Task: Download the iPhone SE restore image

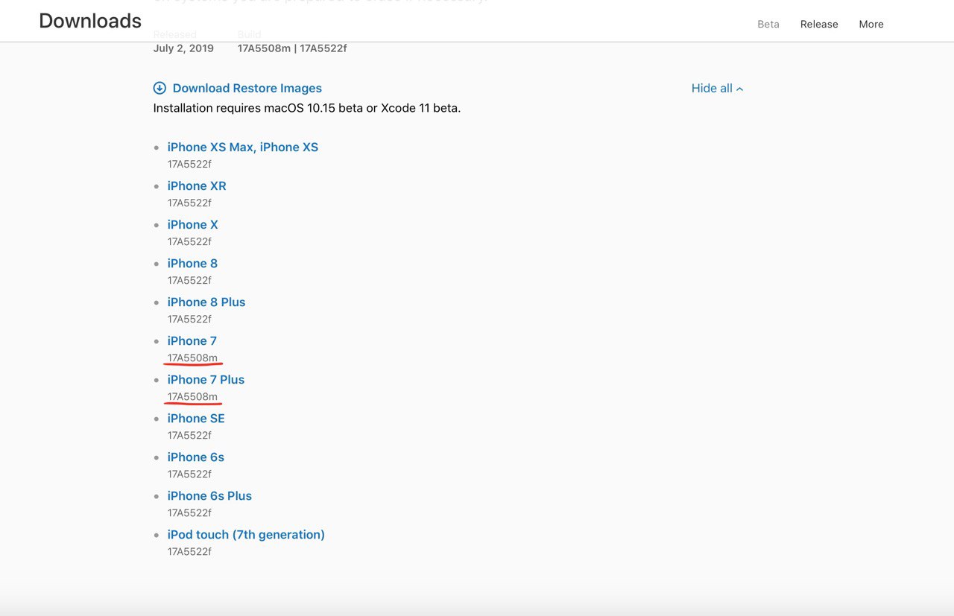Action: (196, 418)
